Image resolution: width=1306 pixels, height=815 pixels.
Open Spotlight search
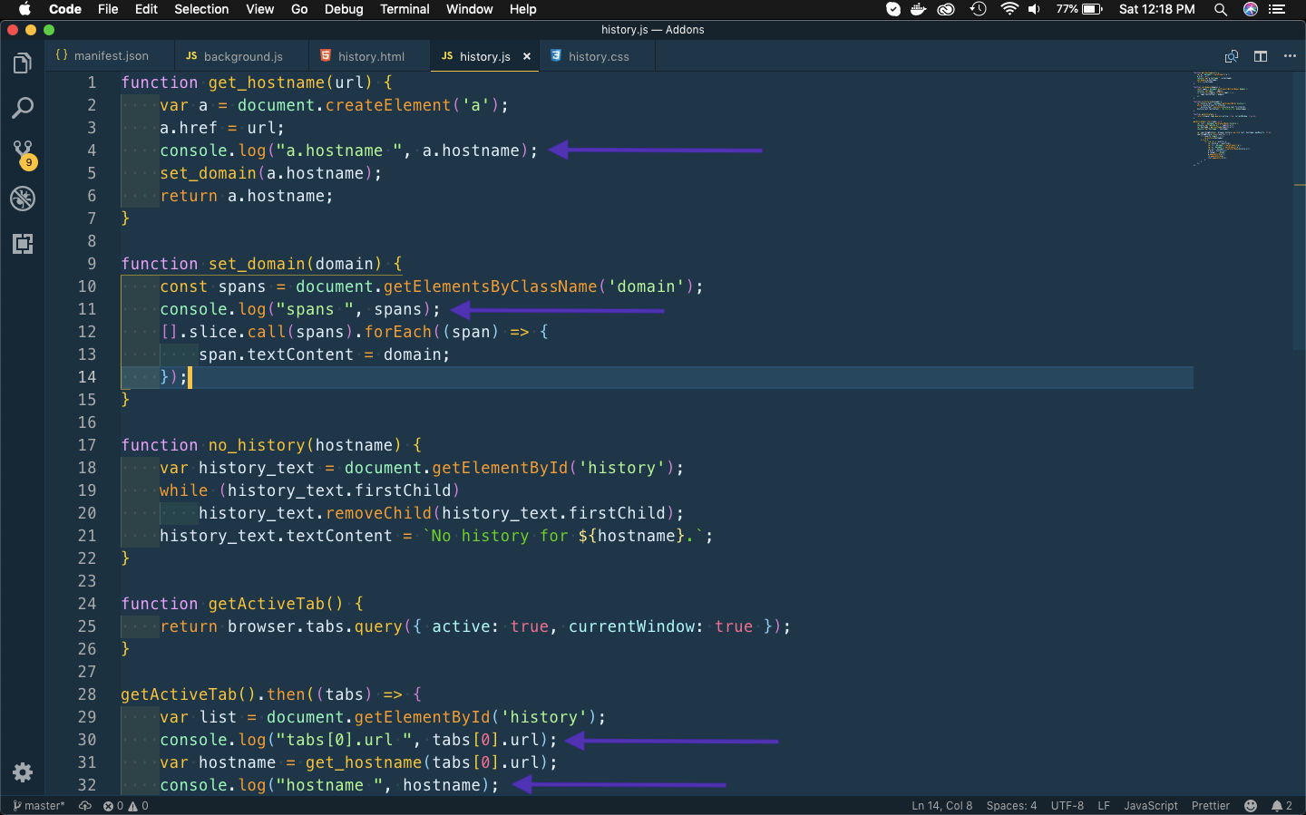1221,9
